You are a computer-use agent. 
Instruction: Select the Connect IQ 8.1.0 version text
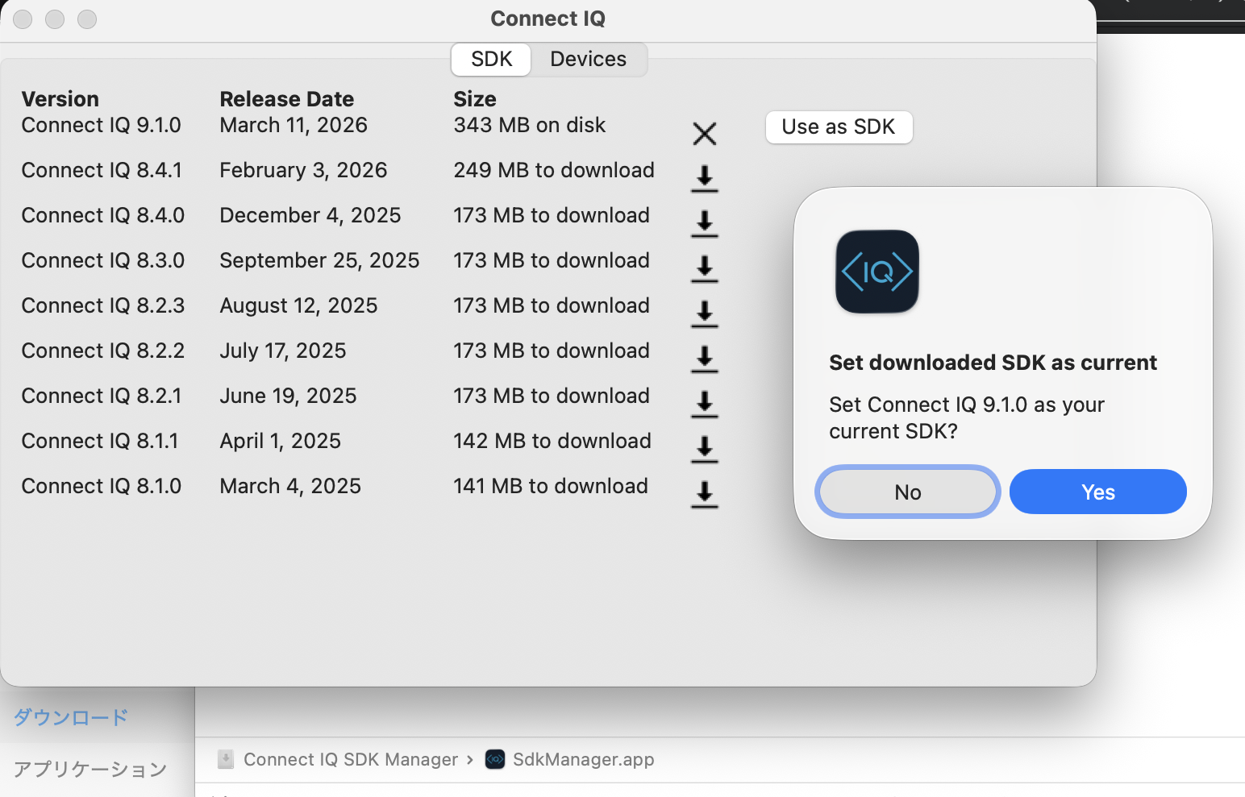click(x=102, y=486)
